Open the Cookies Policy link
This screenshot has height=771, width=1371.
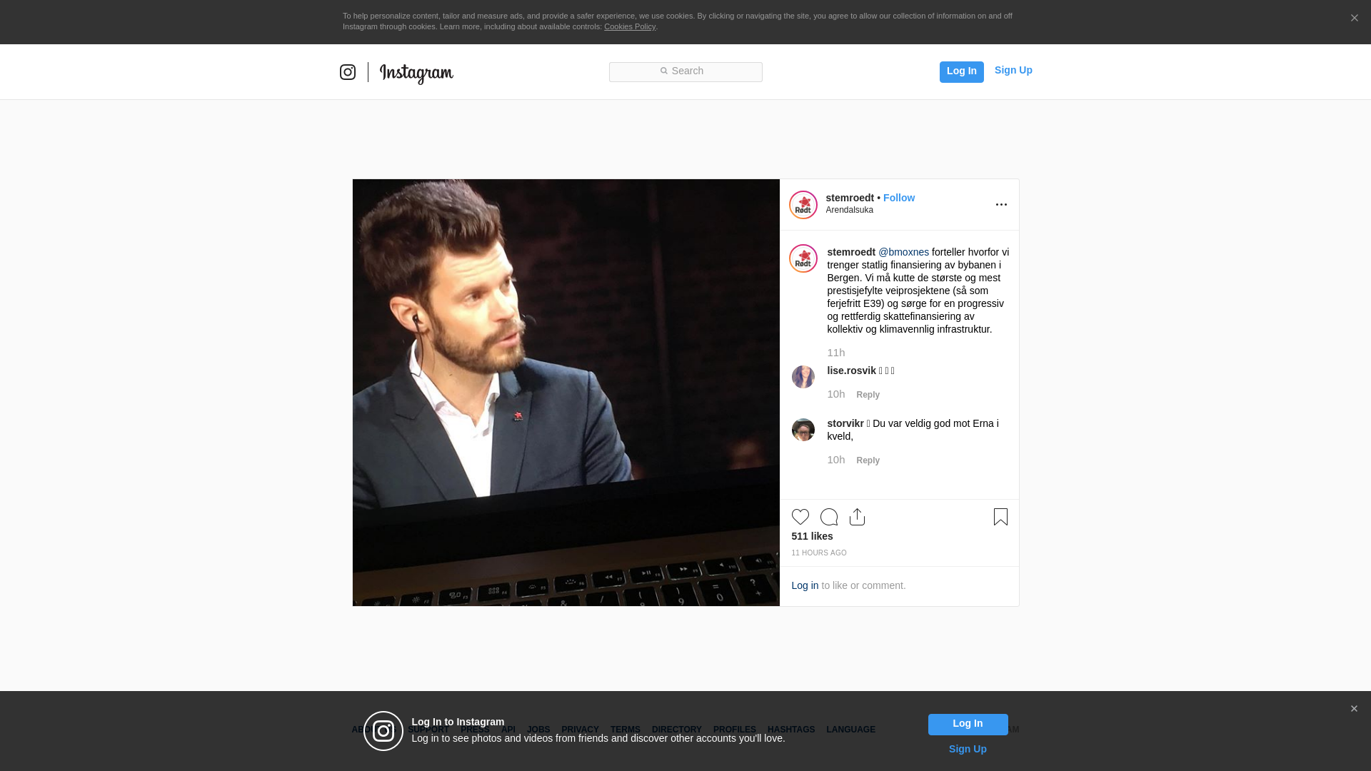630,26
